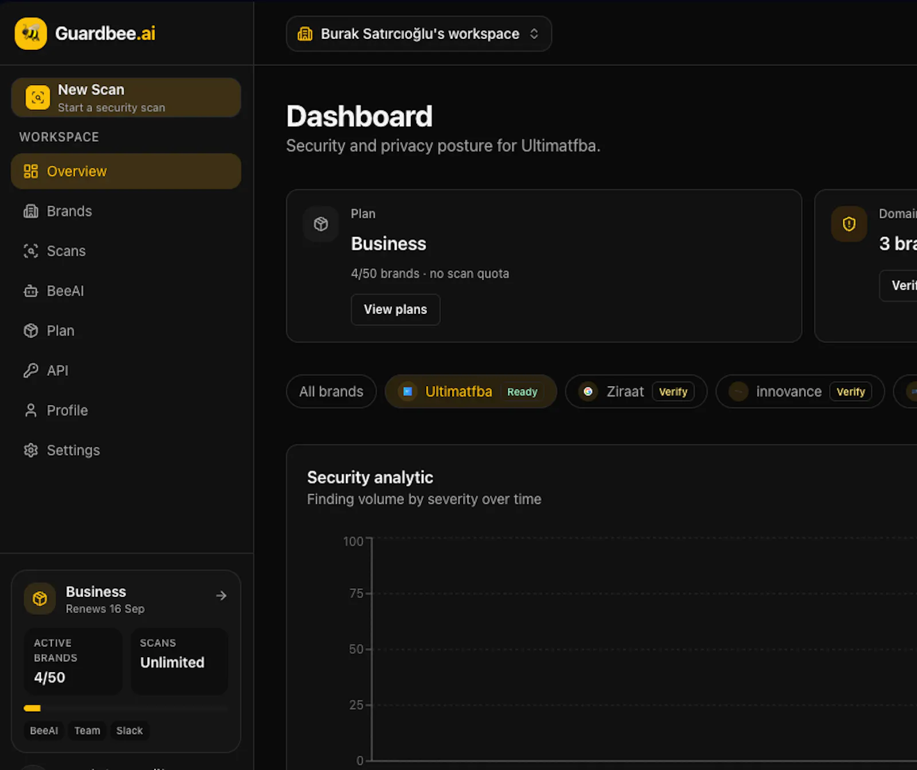This screenshot has height=770, width=917.
Task: Click the '4/50 brands · no scan quota' text
Action: [x=430, y=274]
